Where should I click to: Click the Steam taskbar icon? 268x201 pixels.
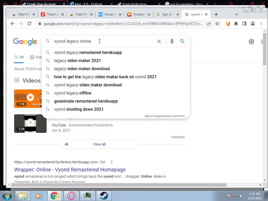(x=104, y=196)
